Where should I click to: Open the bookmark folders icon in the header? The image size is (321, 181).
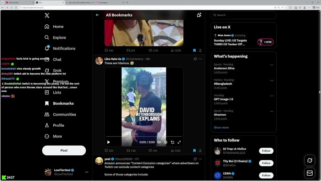[199, 15]
